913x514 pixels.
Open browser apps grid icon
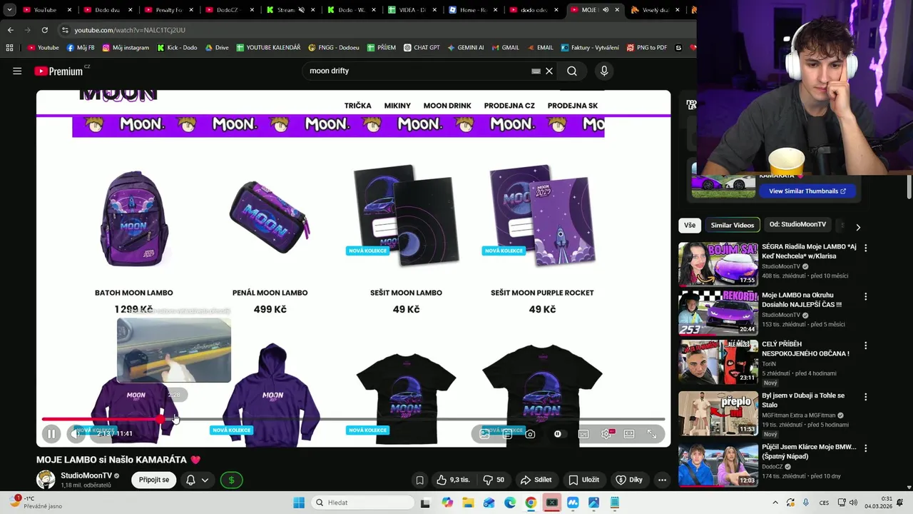[x=9, y=48]
